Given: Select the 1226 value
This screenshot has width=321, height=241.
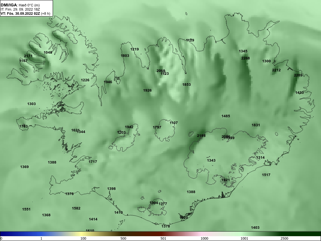Looking at the screenshot, I should point(85,80).
